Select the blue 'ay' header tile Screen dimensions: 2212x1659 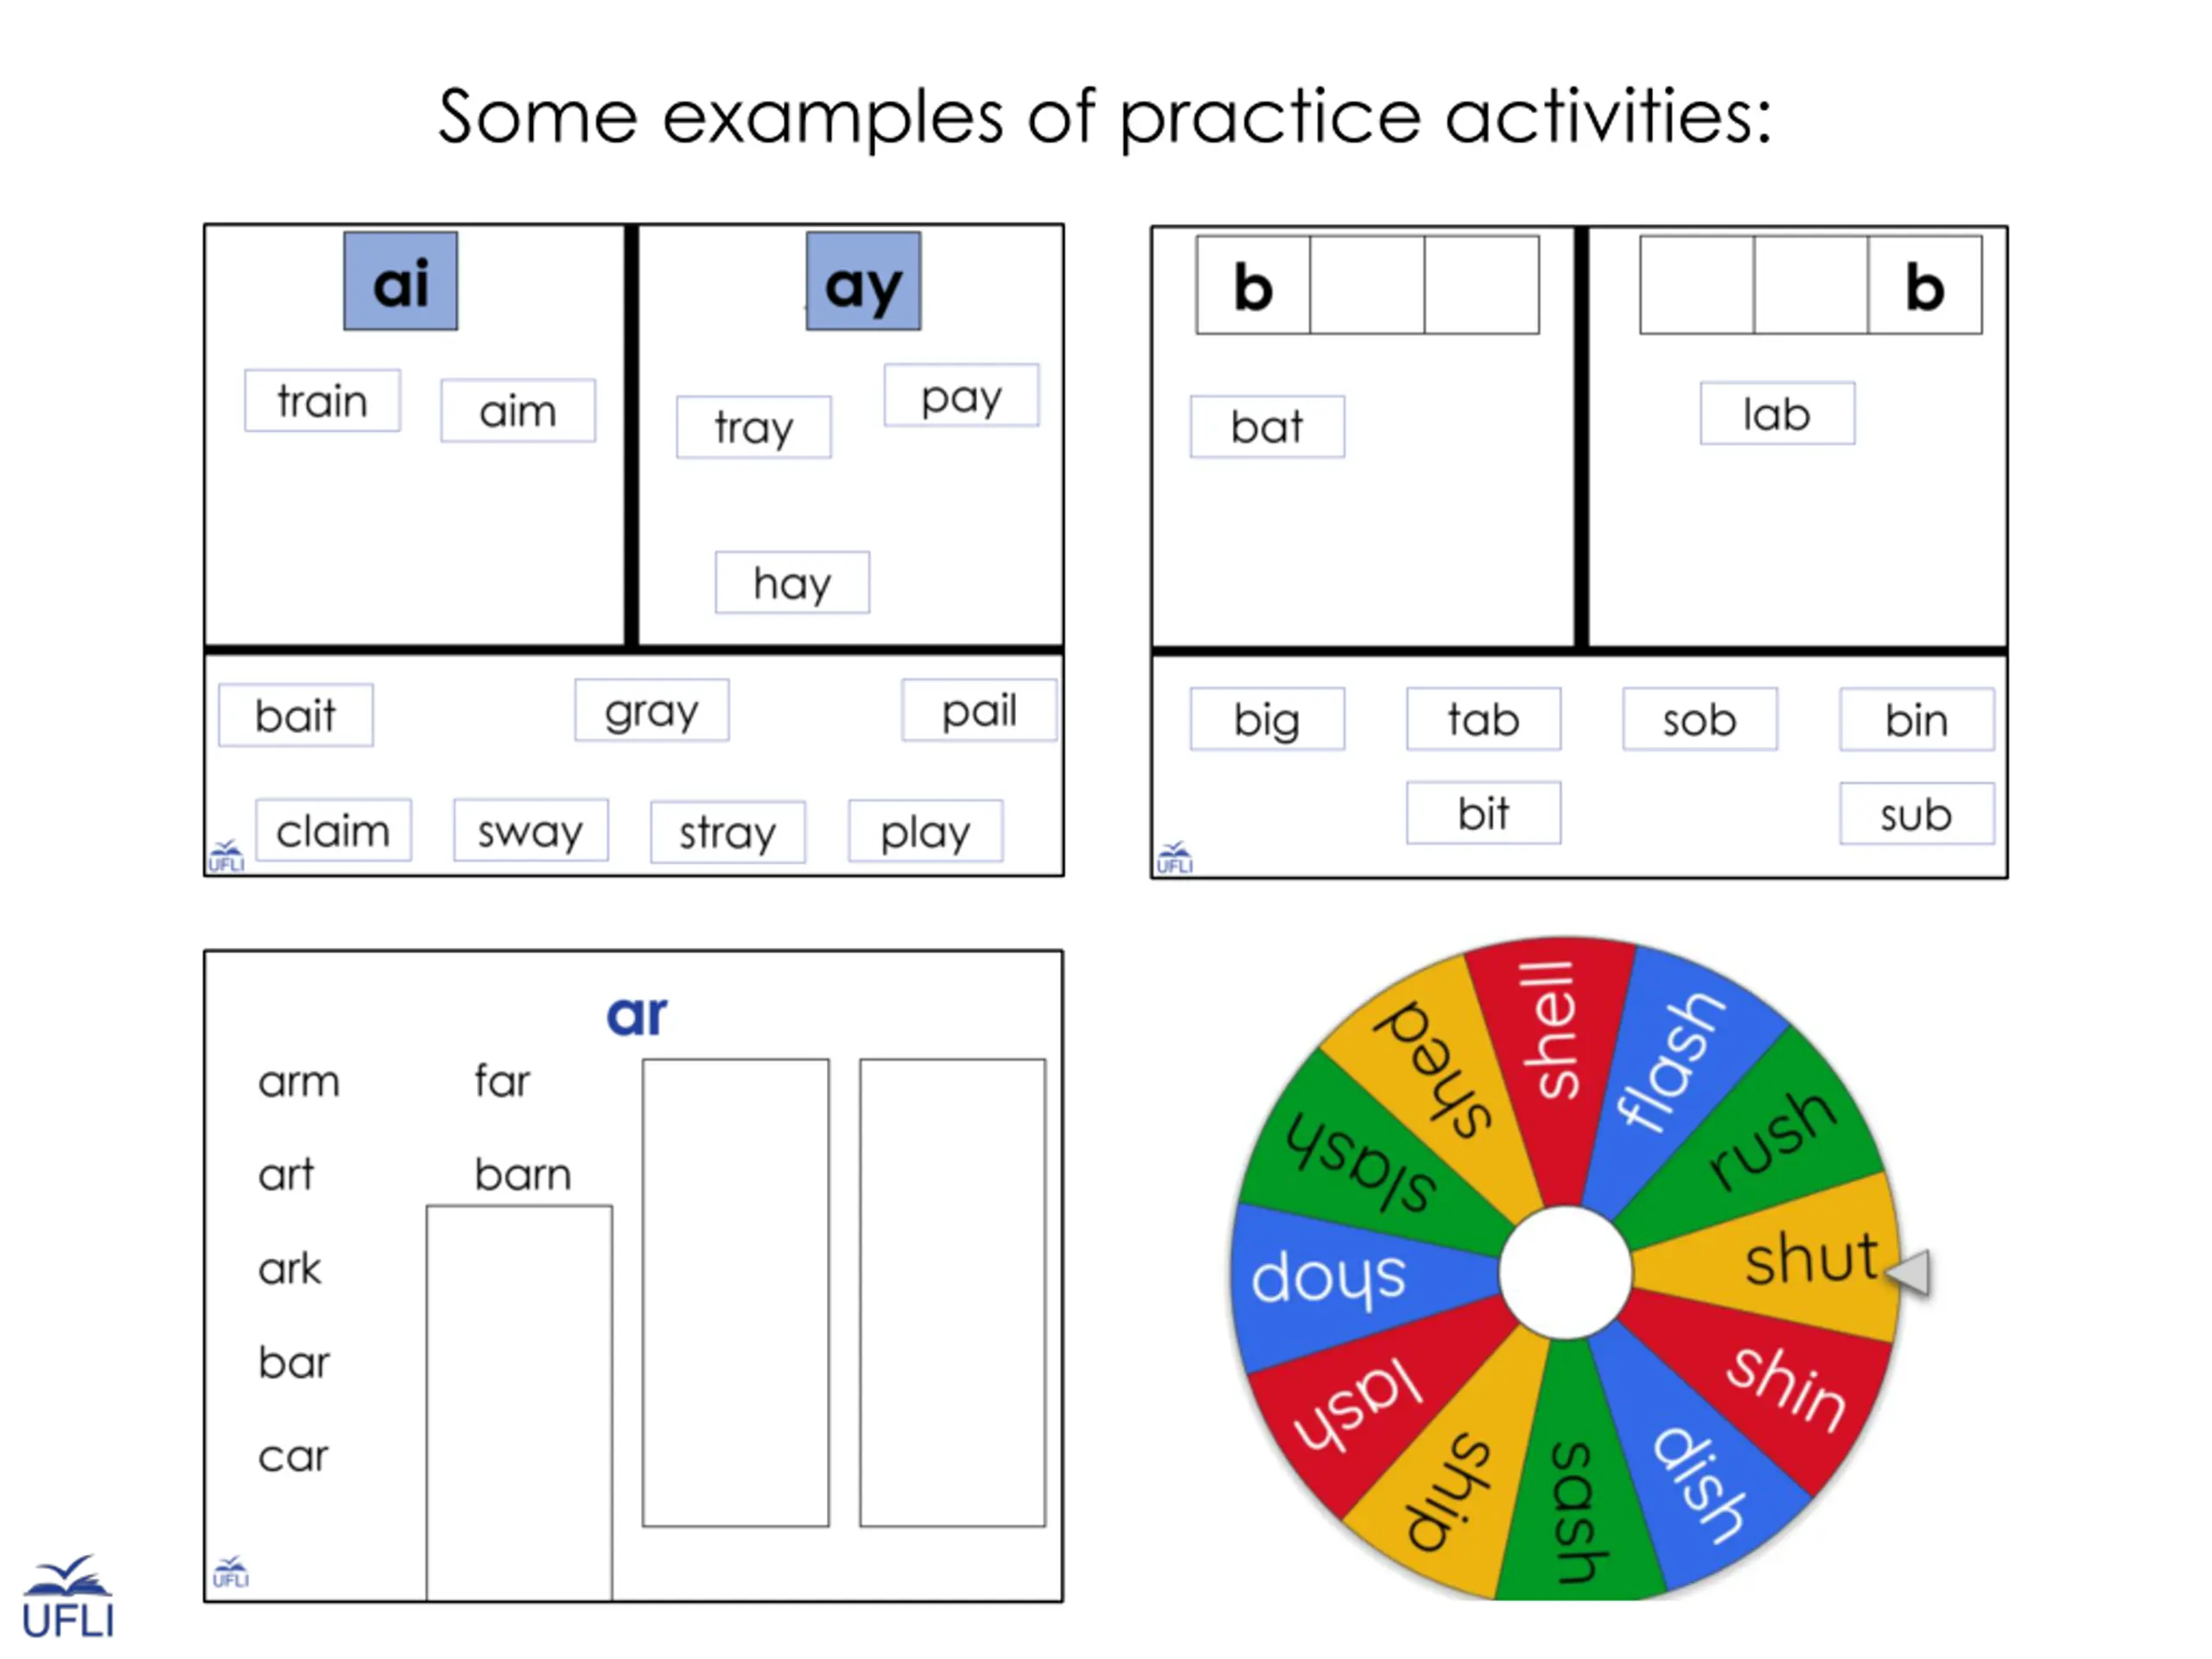863,282
